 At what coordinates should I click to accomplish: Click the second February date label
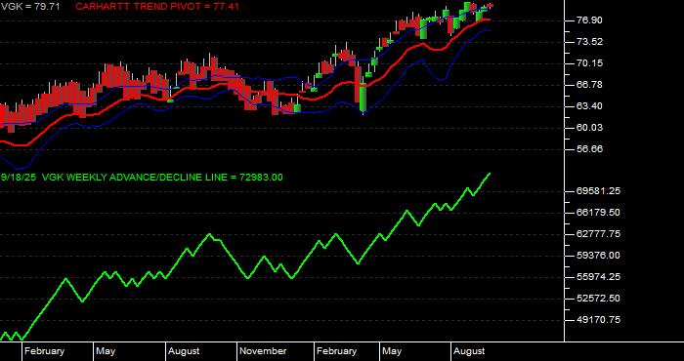336,351
